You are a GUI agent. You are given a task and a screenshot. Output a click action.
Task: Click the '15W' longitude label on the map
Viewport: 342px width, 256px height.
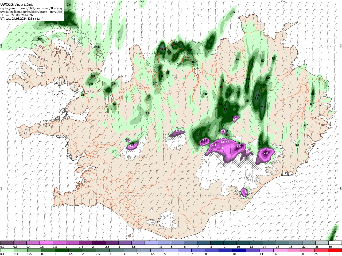(x=283, y=1)
